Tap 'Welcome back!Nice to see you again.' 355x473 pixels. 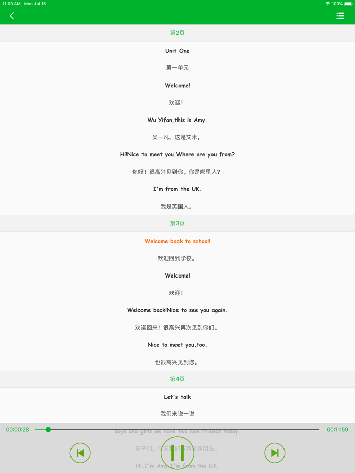click(177, 310)
